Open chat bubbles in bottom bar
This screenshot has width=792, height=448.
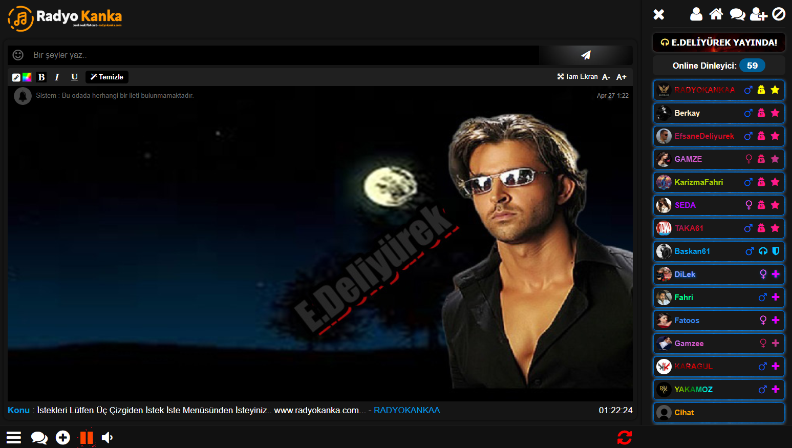[39, 437]
